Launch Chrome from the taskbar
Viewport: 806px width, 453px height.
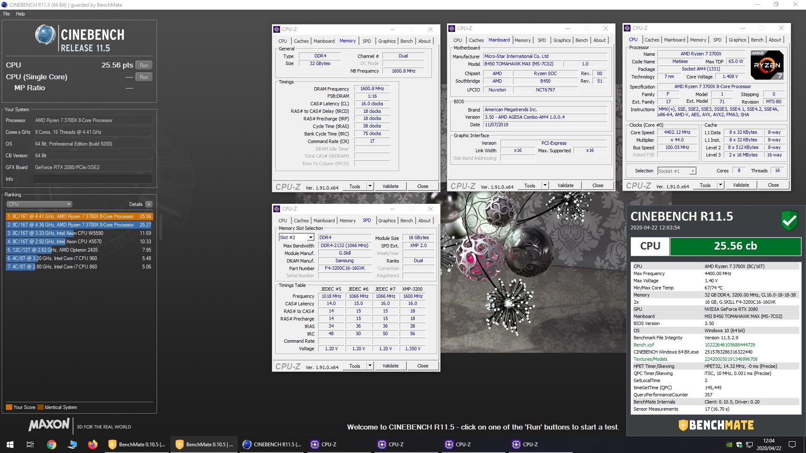pos(51,444)
